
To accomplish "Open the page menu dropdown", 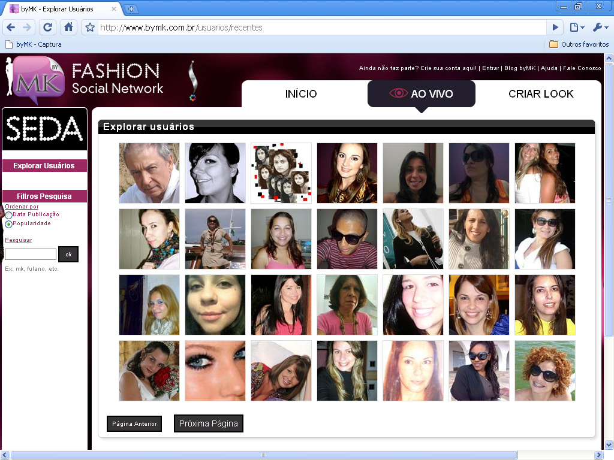I will coord(577,28).
